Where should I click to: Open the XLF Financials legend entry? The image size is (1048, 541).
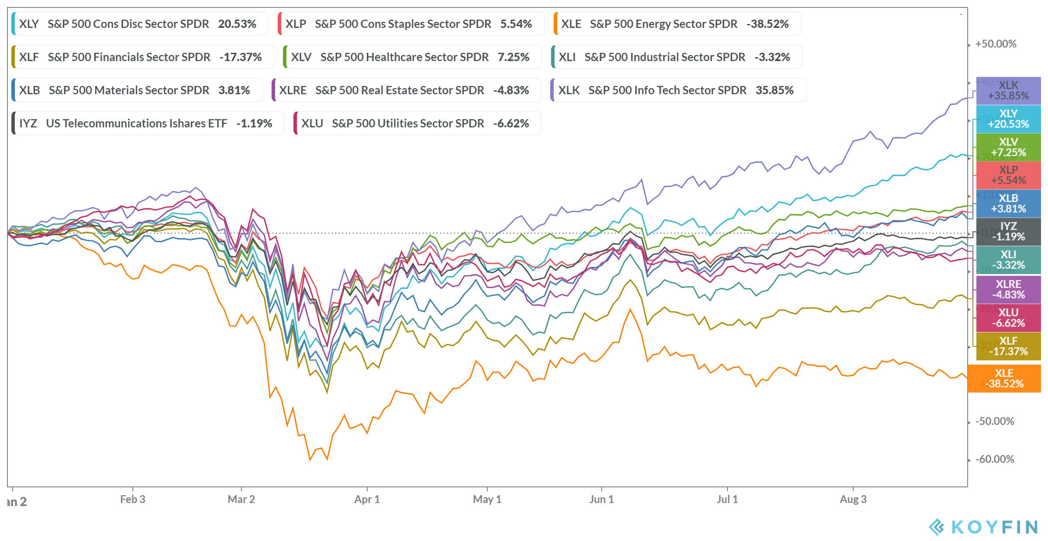click(142, 57)
